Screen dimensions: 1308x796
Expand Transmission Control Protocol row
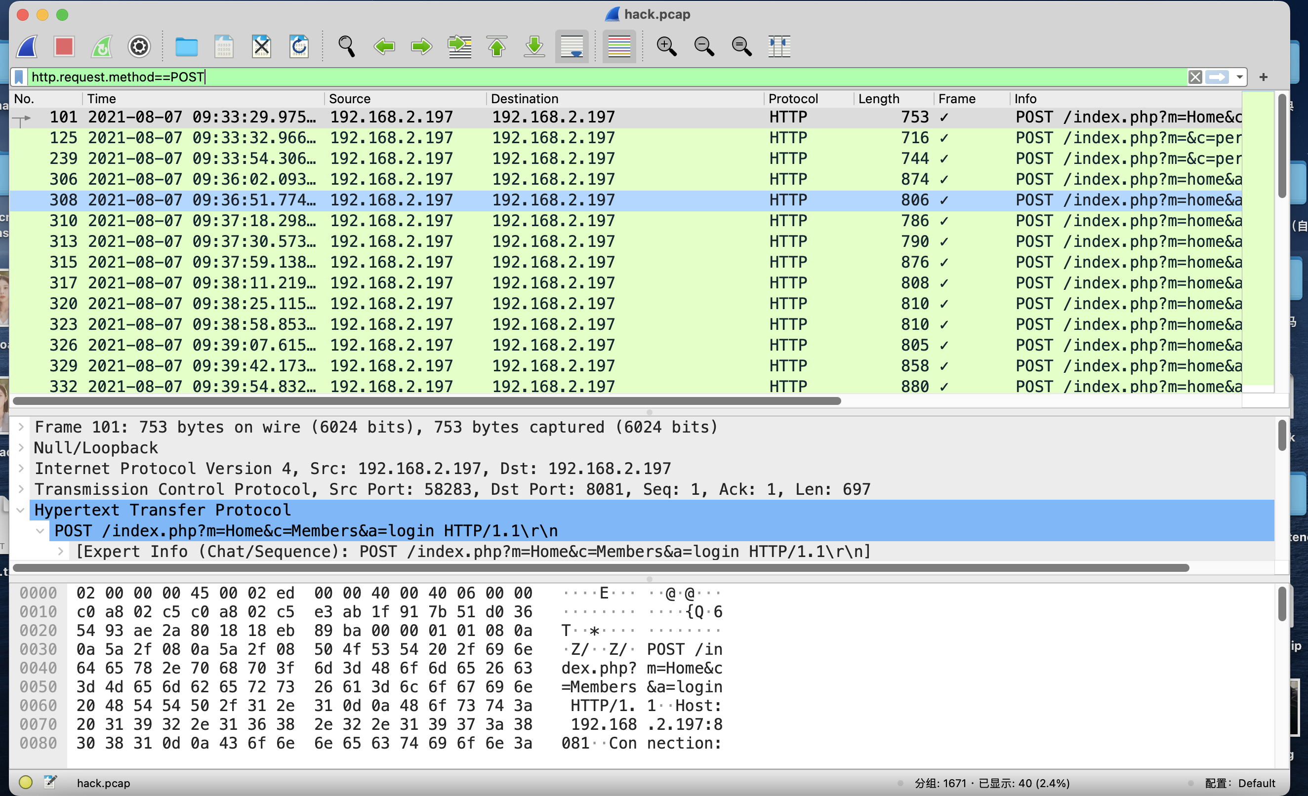pos(21,489)
